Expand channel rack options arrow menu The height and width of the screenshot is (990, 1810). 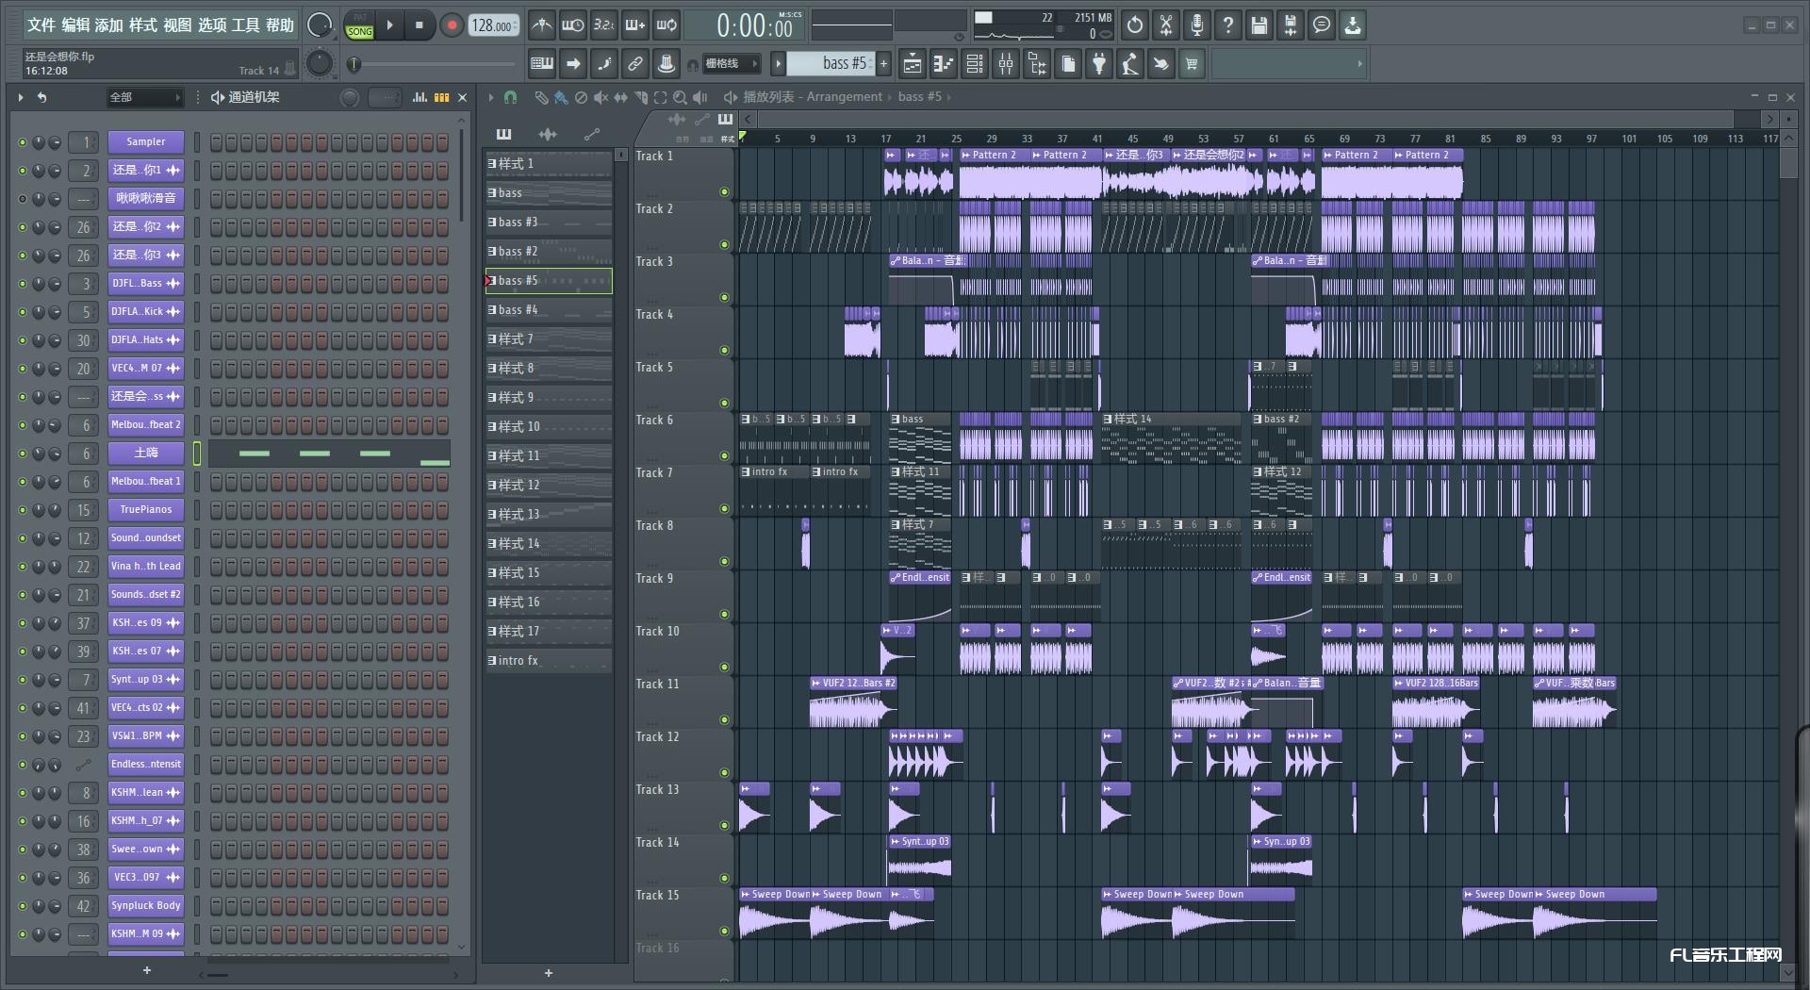point(20,97)
